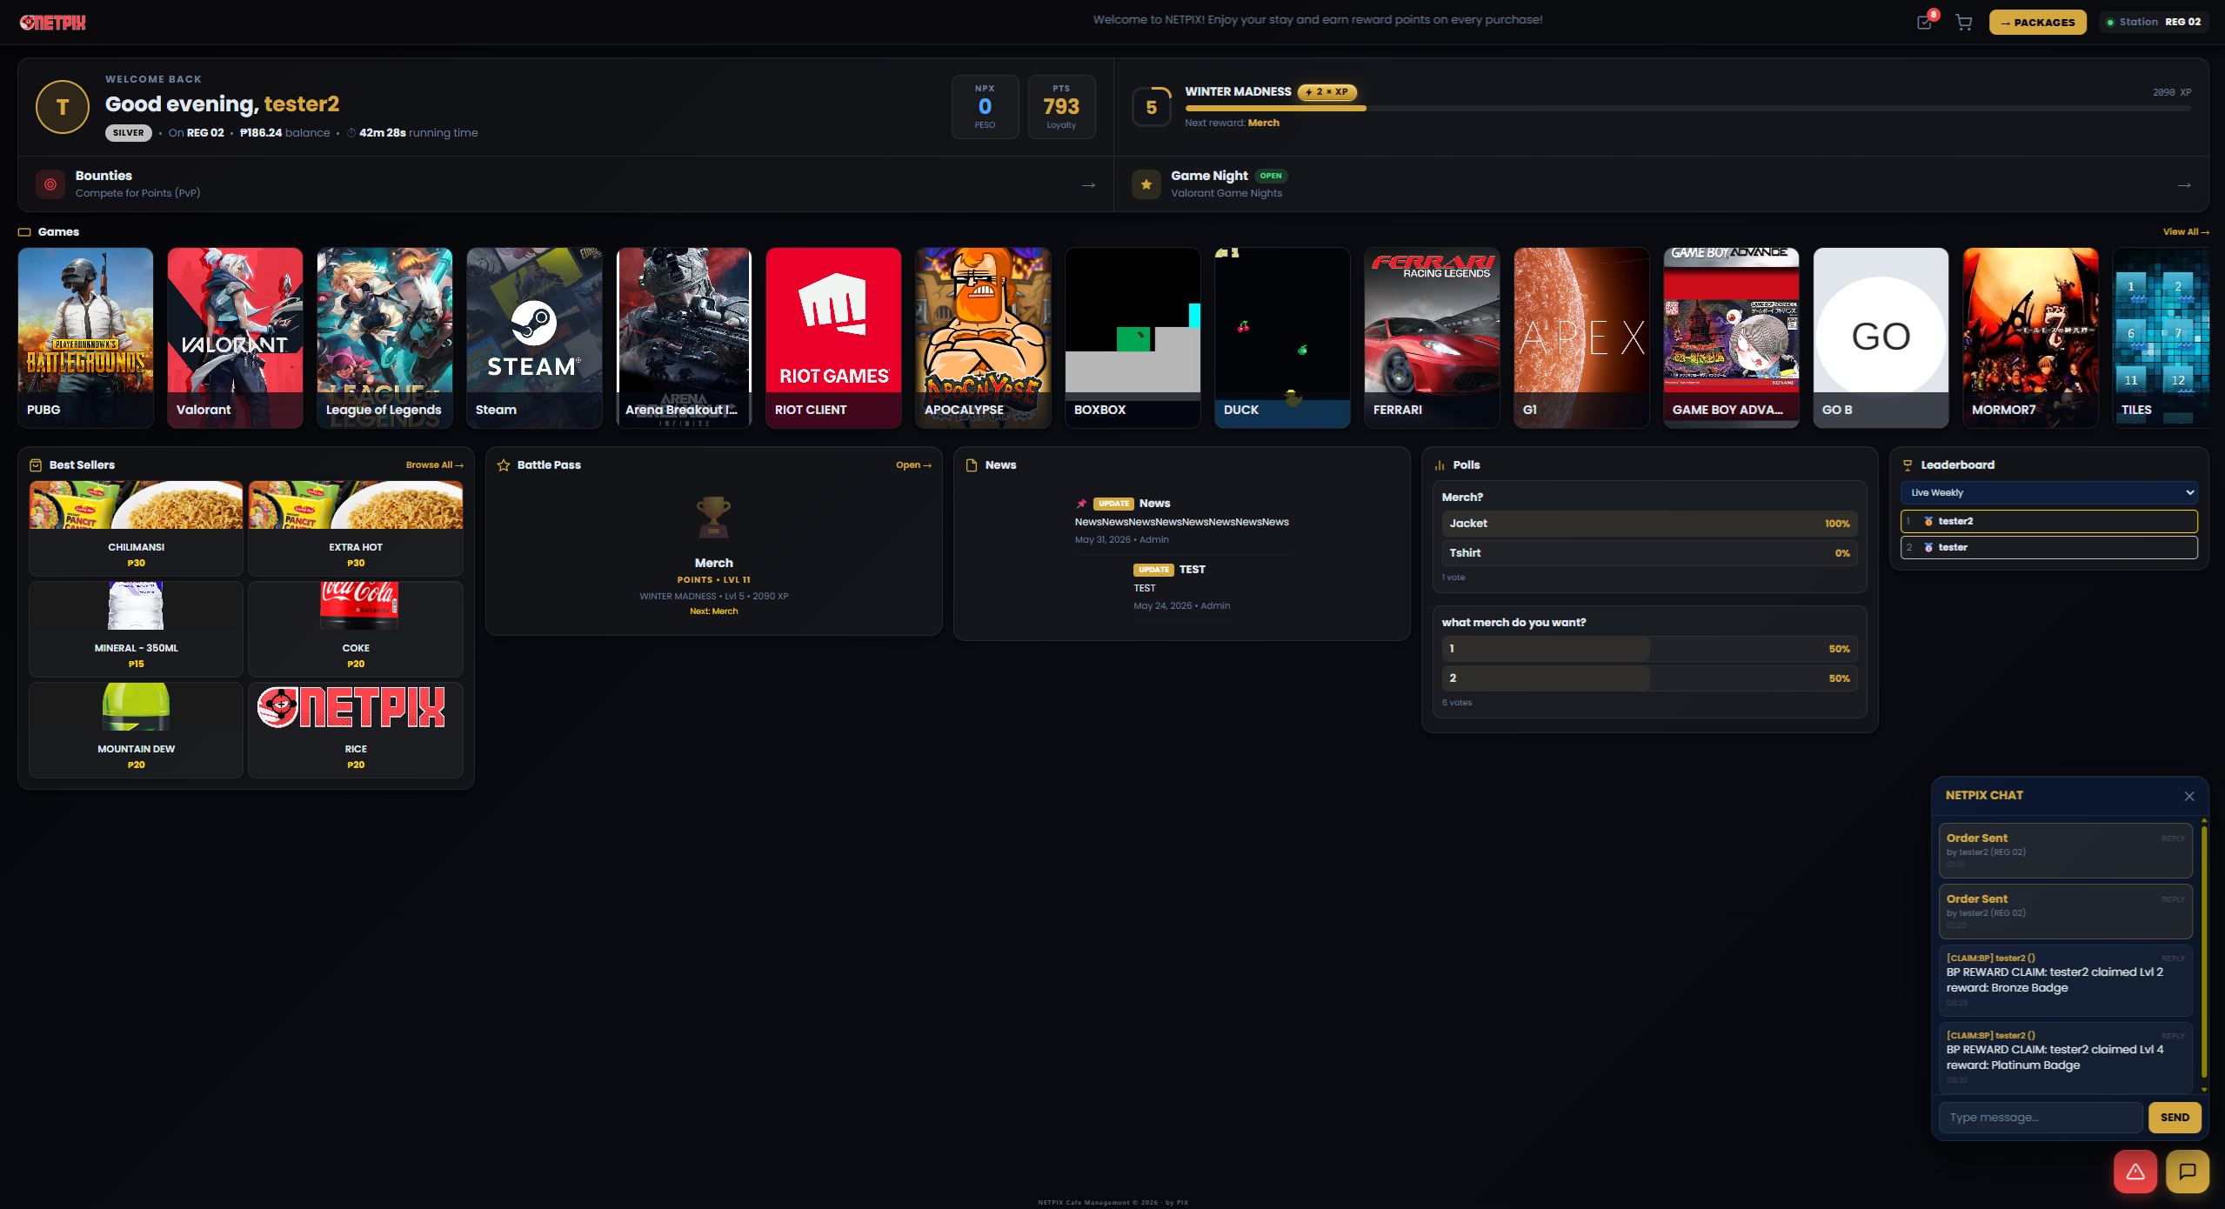The height and width of the screenshot is (1209, 2225).
Task: Close the NETPIX CHAT panel
Action: click(2189, 796)
